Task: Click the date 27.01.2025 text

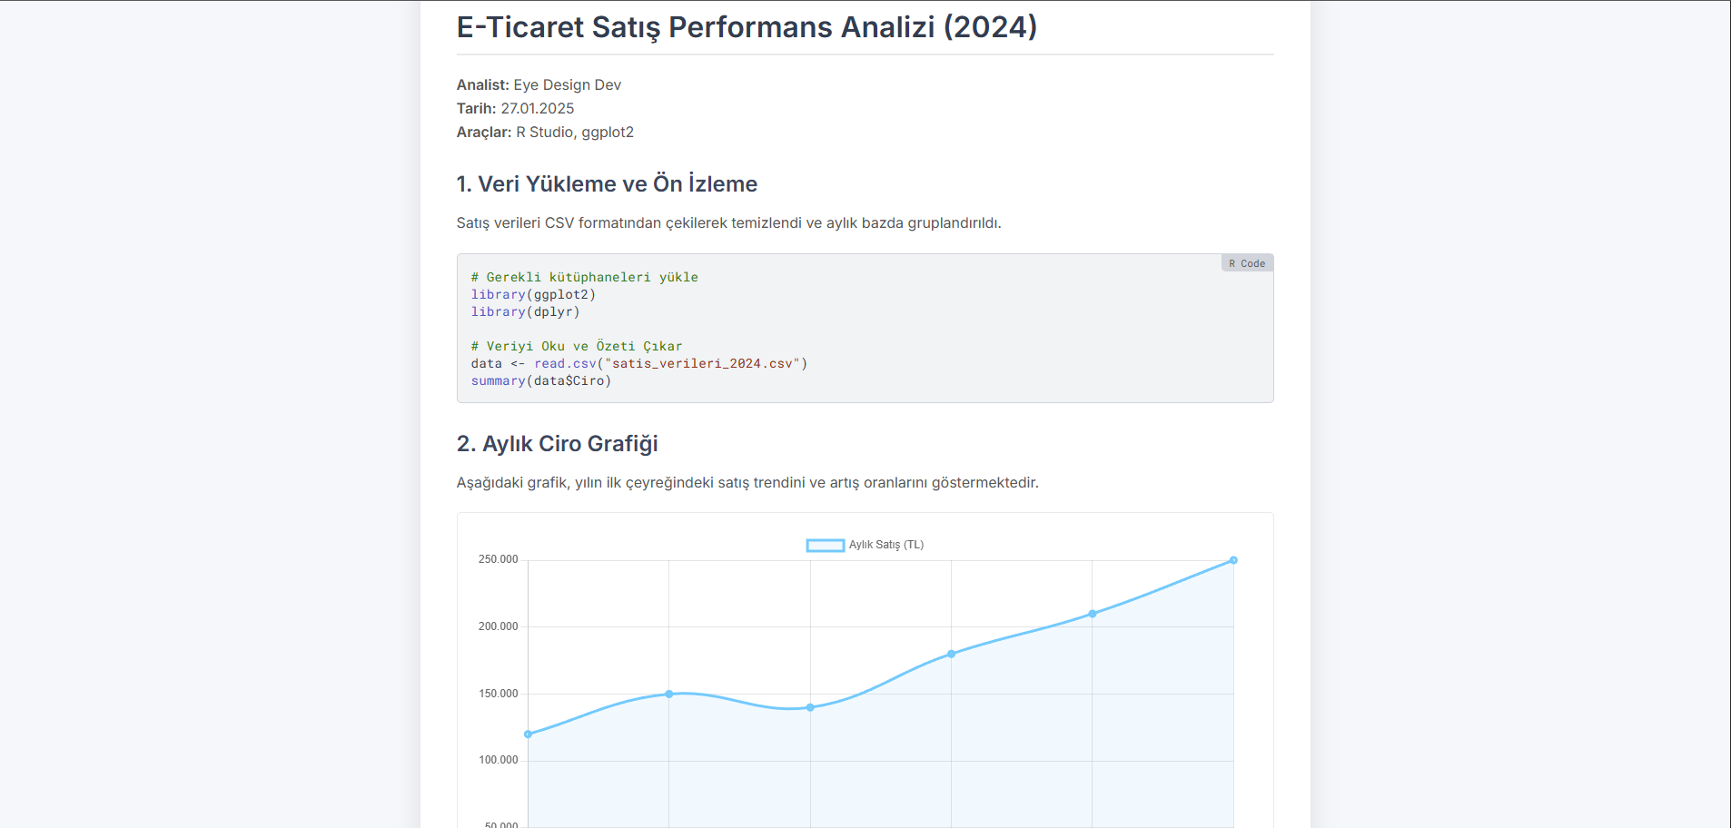Action: tap(537, 108)
